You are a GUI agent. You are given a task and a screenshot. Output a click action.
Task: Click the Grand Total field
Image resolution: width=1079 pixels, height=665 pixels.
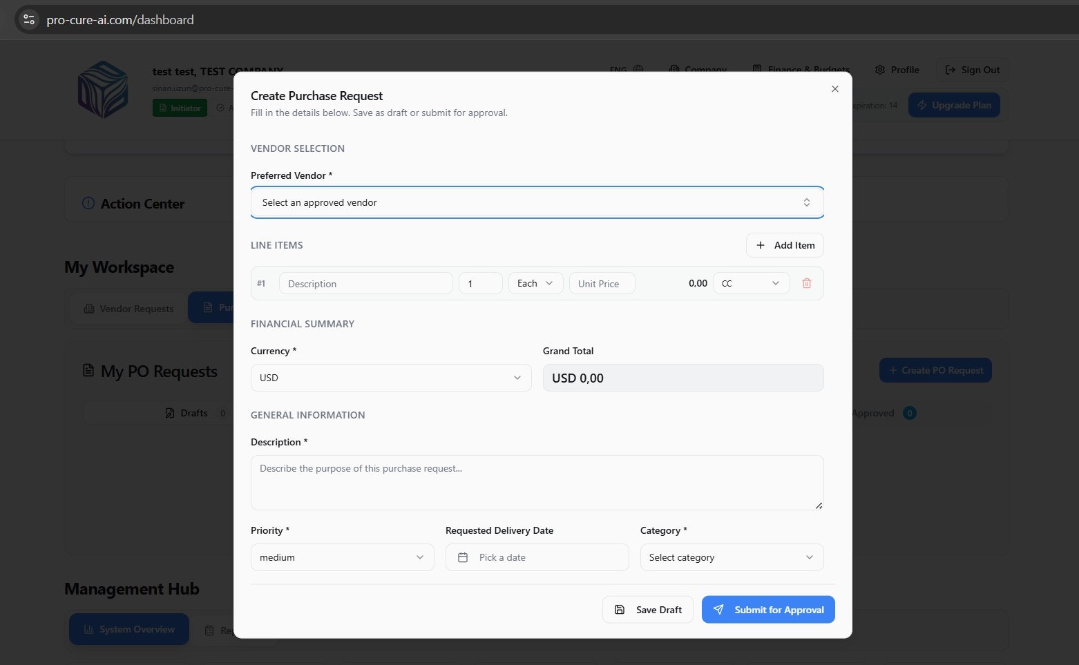coord(683,378)
